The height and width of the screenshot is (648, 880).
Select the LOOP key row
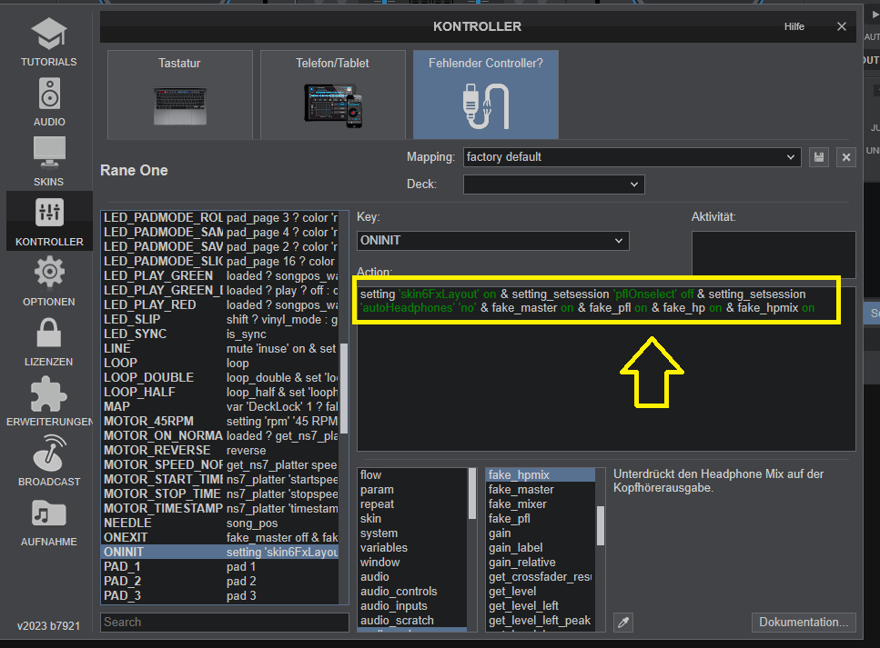pos(220,363)
